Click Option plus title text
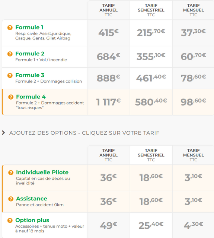 (x=32, y=220)
